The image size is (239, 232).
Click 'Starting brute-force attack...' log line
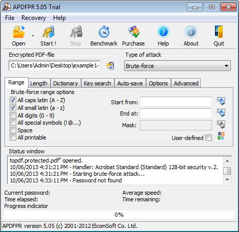click(x=77, y=174)
